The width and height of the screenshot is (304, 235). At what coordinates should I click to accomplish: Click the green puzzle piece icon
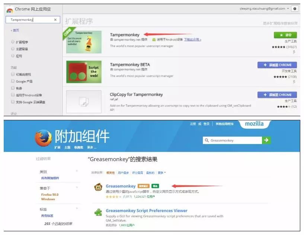click(x=98, y=212)
